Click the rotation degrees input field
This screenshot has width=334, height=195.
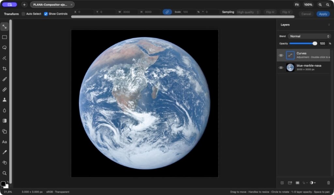(212, 12)
